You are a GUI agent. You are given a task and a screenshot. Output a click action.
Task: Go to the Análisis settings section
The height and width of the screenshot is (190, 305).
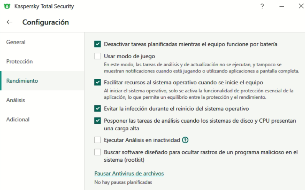tap(15, 100)
